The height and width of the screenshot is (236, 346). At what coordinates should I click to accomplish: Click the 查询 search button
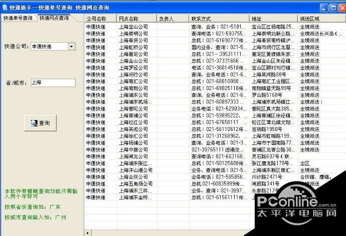click(41, 123)
